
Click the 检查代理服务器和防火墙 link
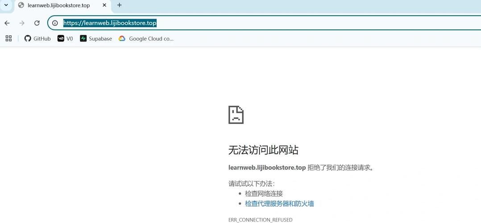[279, 203]
